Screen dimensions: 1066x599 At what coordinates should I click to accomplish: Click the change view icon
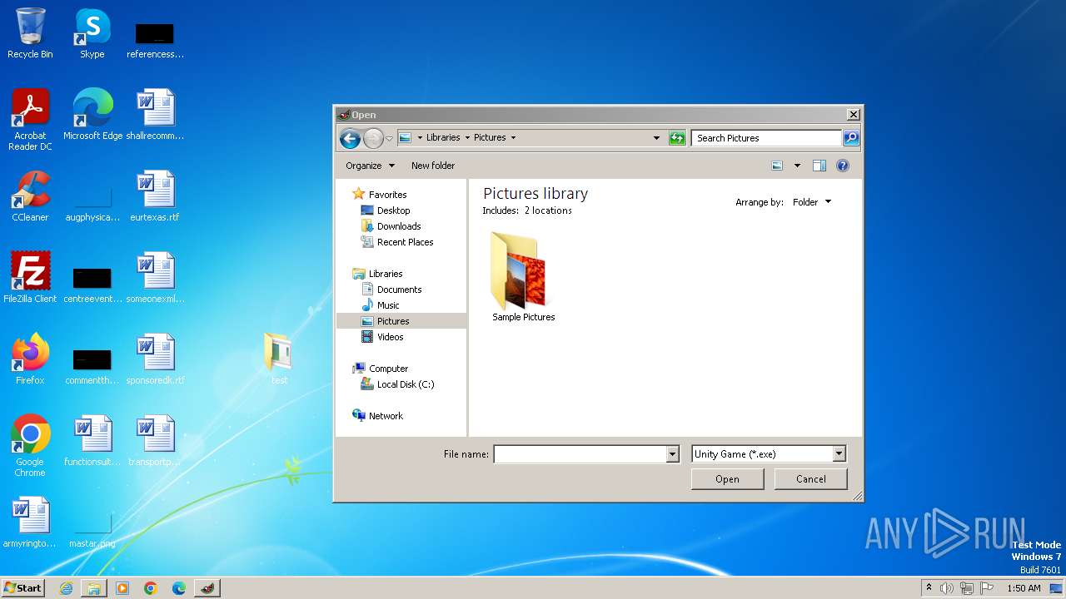coord(777,166)
